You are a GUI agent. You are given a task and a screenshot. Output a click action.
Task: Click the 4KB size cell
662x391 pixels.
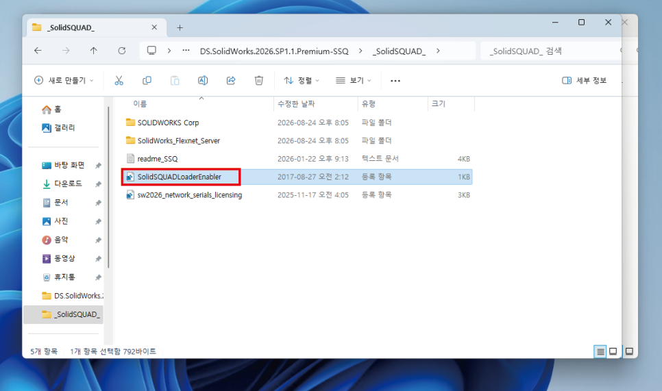(x=463, y=159)
